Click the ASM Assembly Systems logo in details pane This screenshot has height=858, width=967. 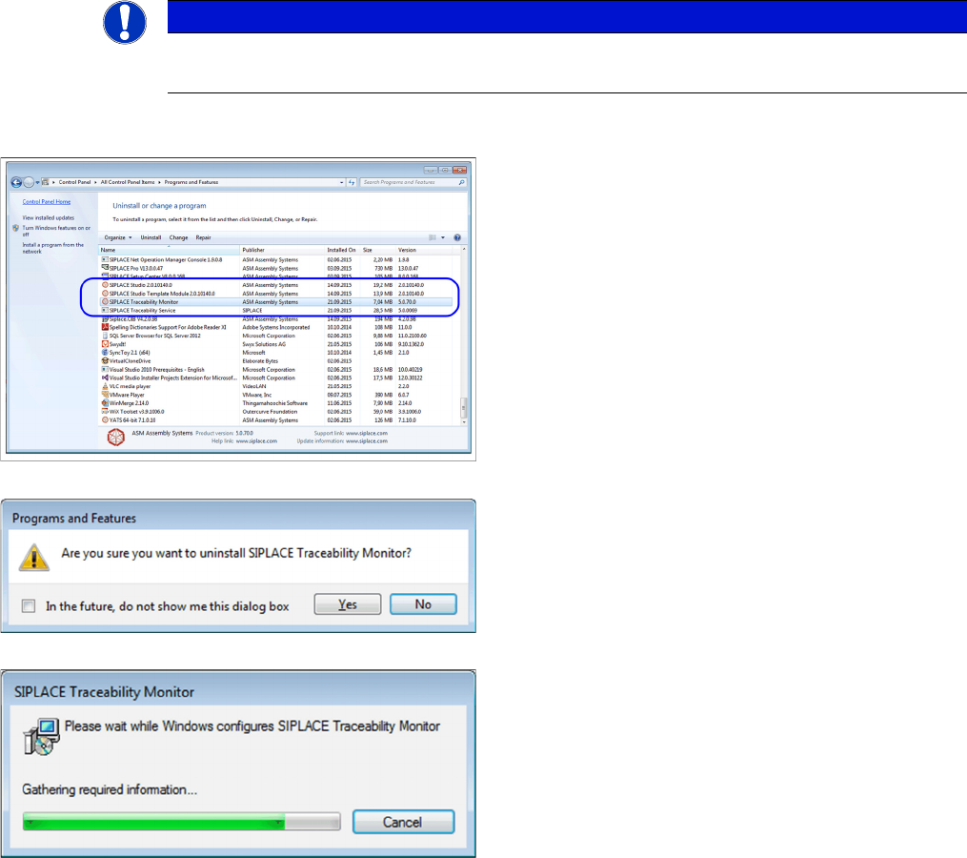tap(116, 437)
